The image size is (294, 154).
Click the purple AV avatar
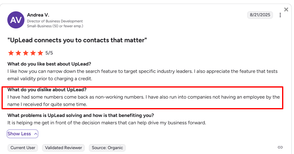coord(16,20)
